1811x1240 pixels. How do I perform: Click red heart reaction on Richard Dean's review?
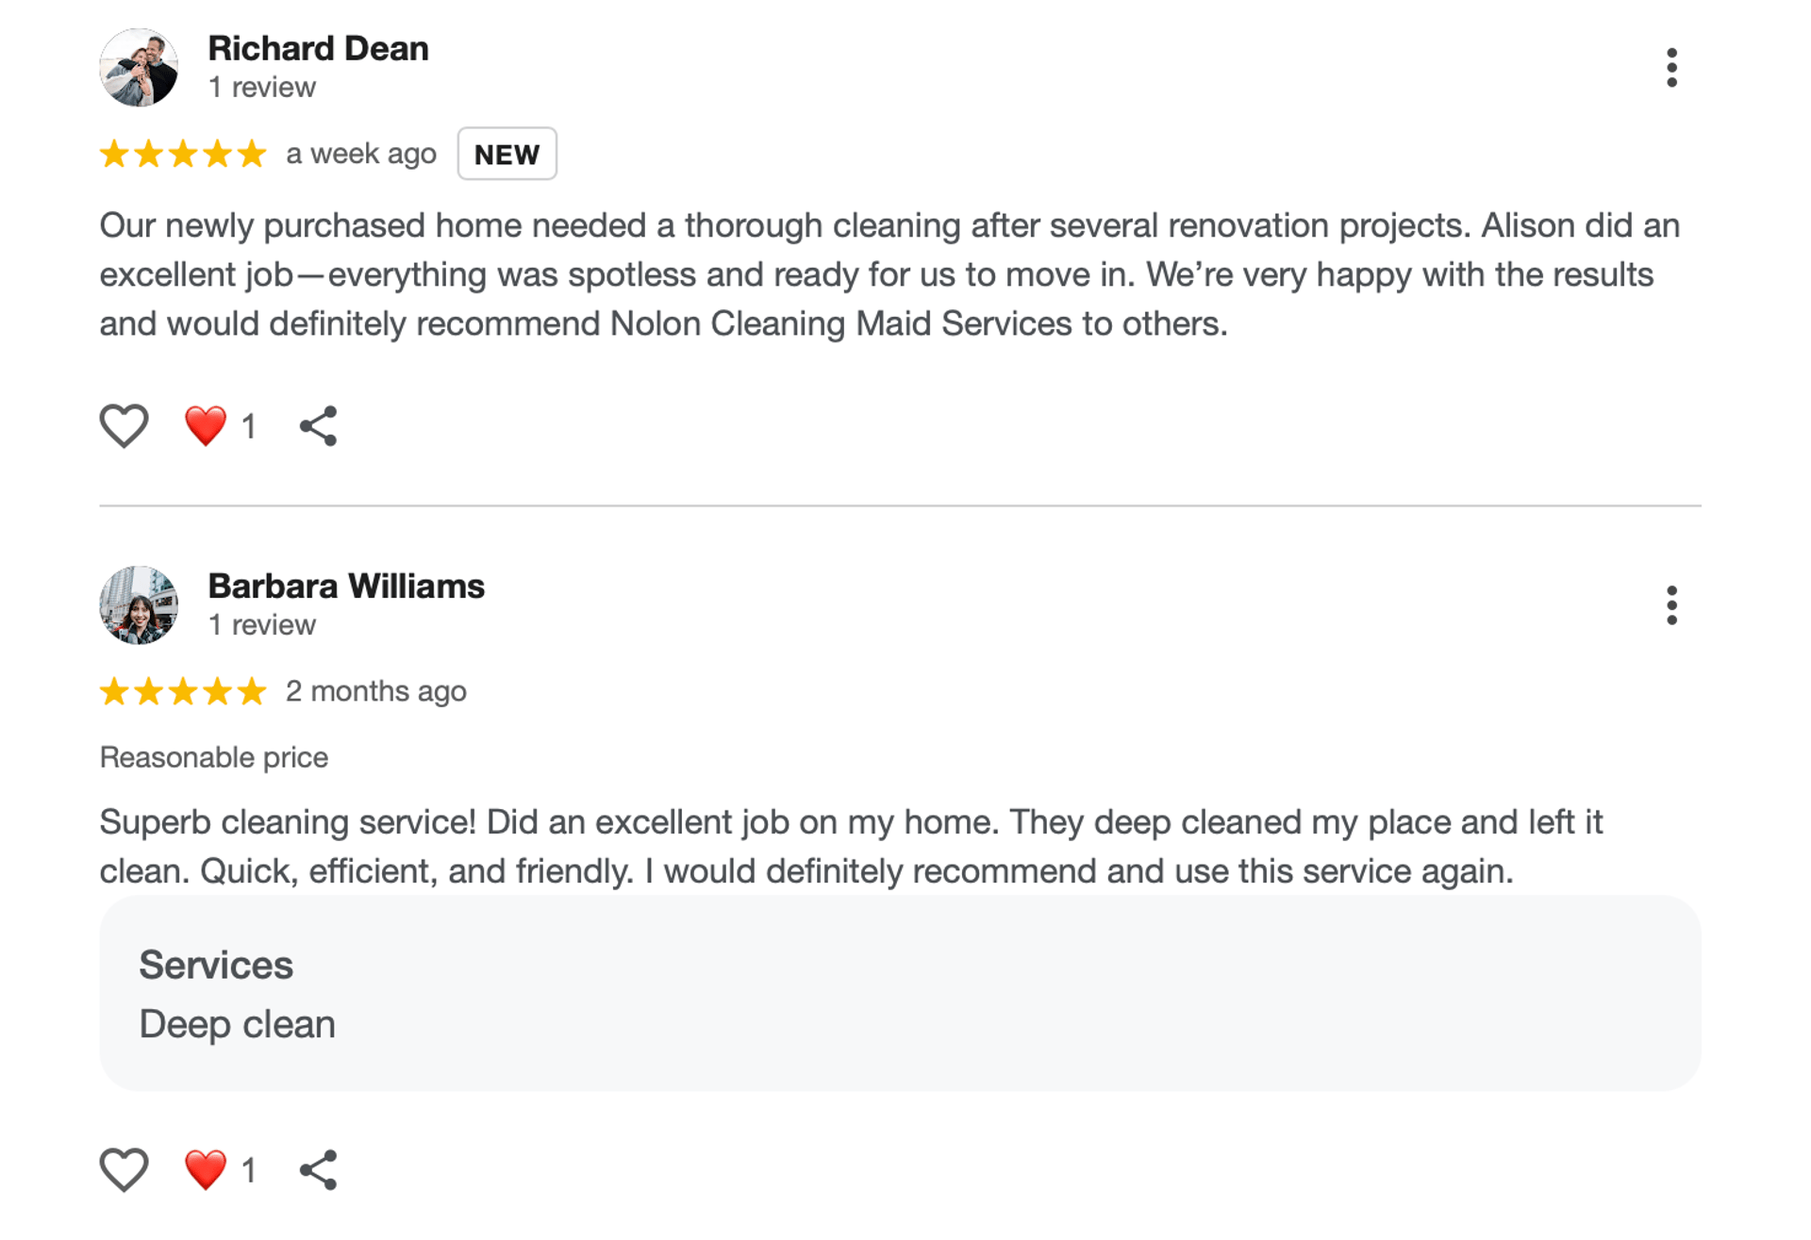(x=206, y=426)
